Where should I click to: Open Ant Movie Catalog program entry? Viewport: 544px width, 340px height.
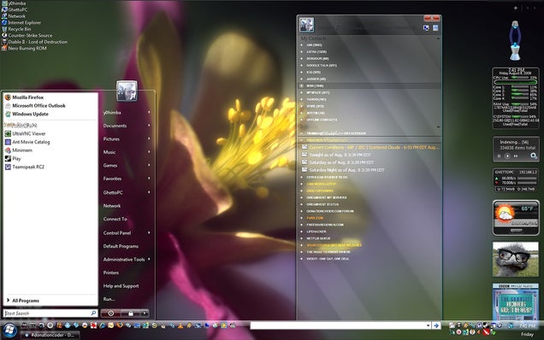31,142
